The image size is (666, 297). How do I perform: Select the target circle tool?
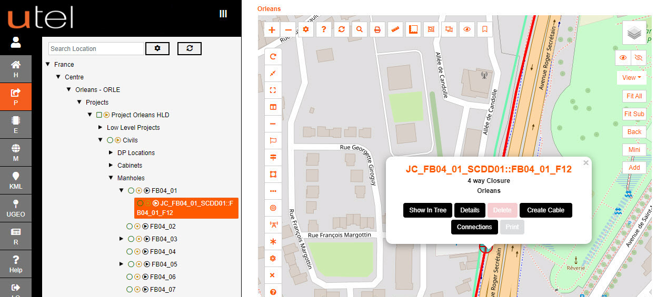273,208
